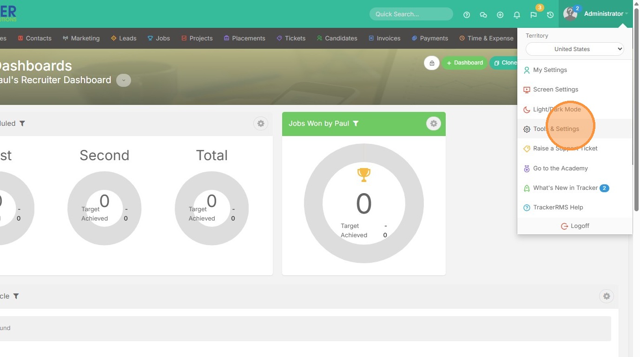Viewport: 640px width, 357px height.
Task: Click the "Total" donut heading
Action: tap(212, 155)
